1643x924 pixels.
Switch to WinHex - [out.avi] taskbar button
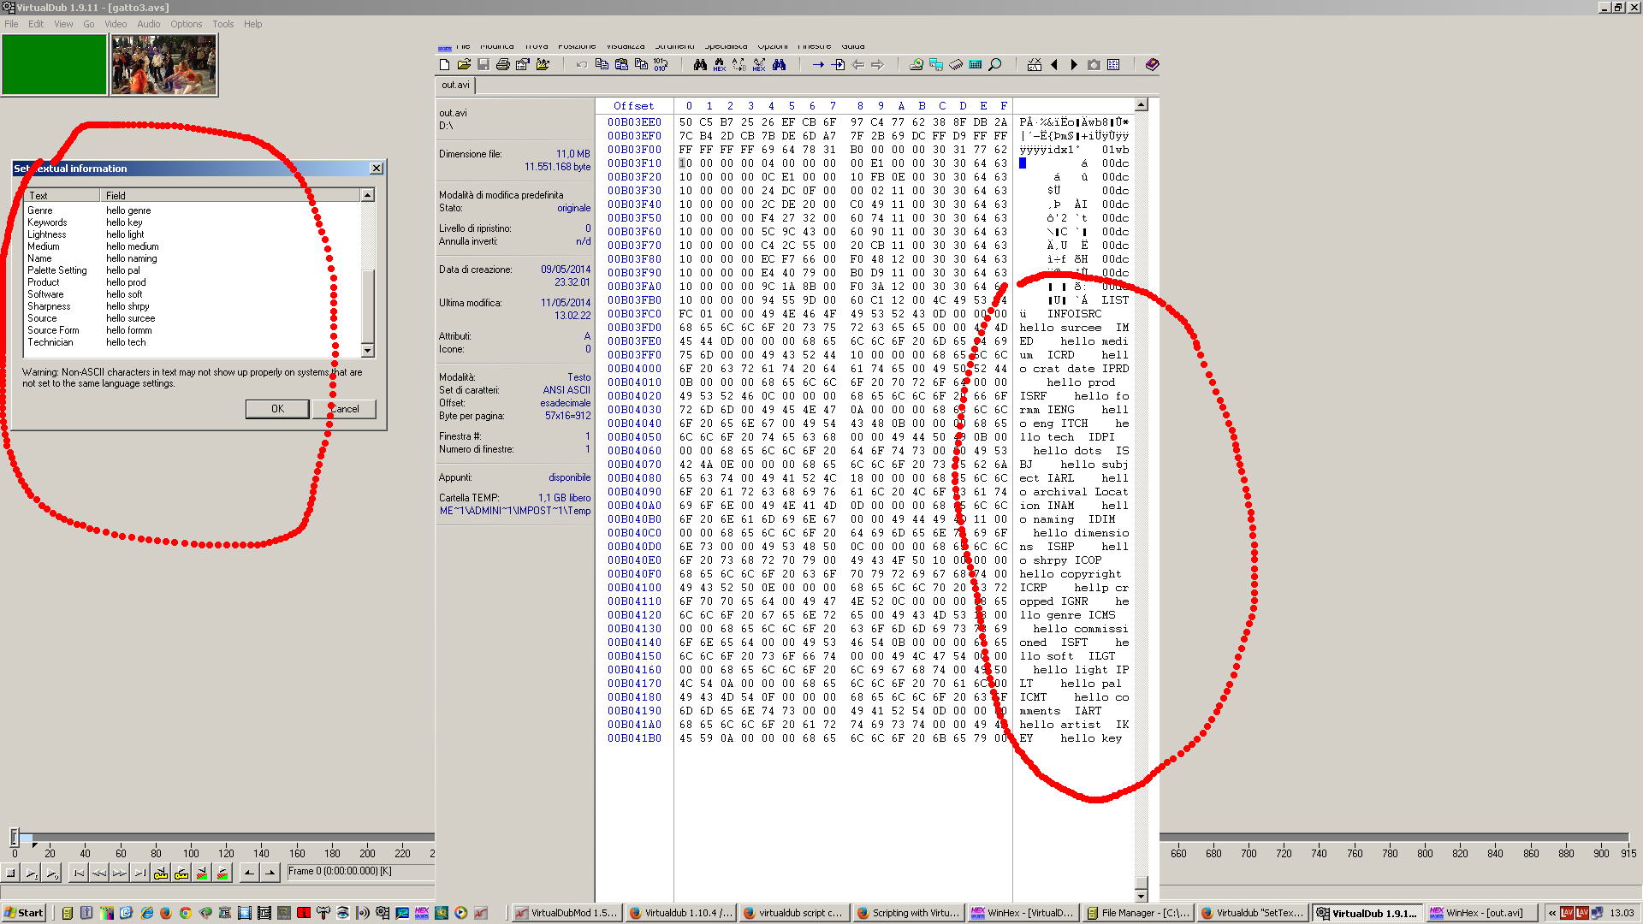[x=1481, y=913]
